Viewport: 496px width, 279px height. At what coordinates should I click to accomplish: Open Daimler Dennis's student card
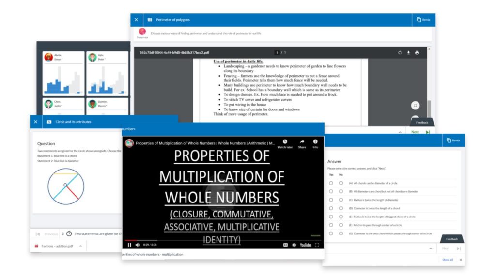[x=107, y=106]
